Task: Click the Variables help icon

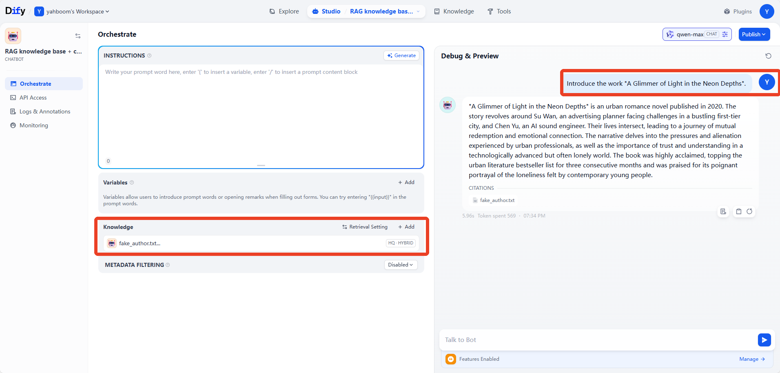Action: coord(132,182)
